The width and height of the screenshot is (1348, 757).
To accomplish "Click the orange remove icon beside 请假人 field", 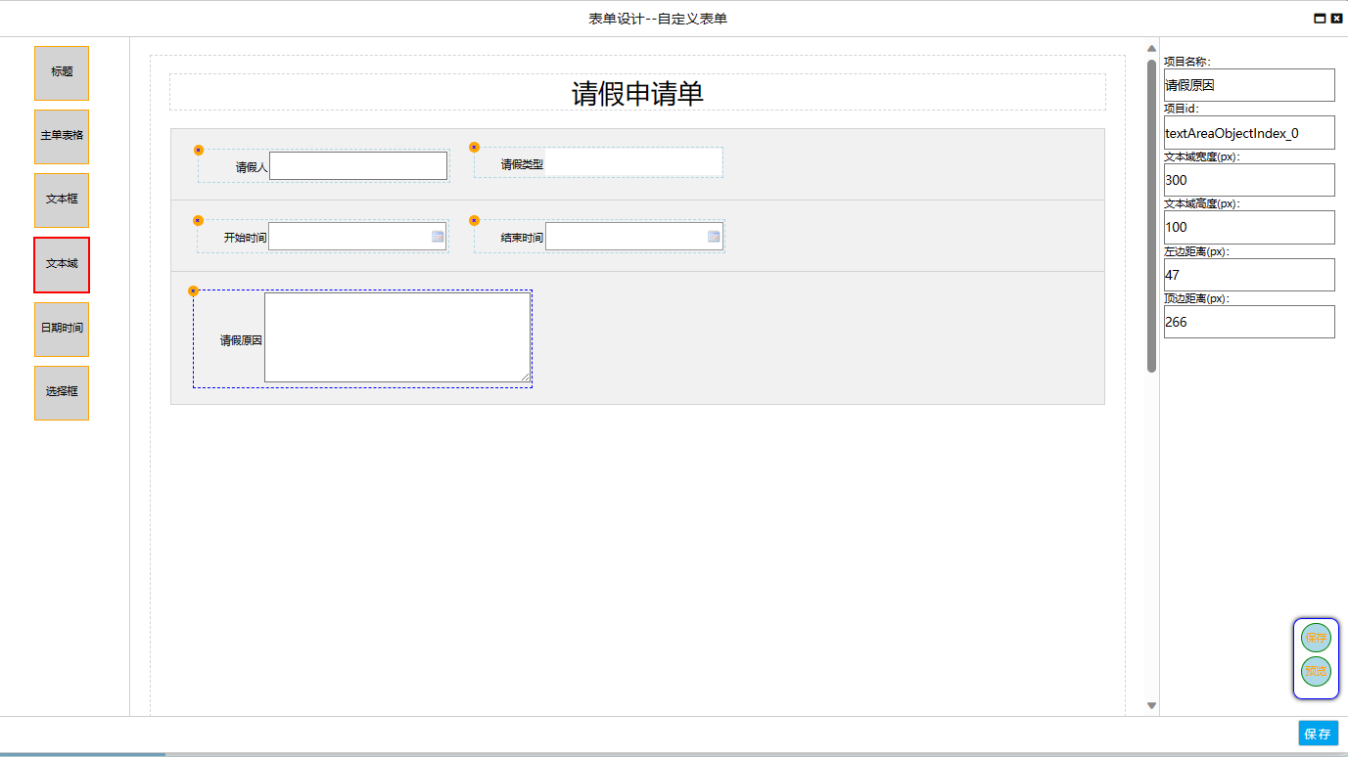I will coord(199,151).
